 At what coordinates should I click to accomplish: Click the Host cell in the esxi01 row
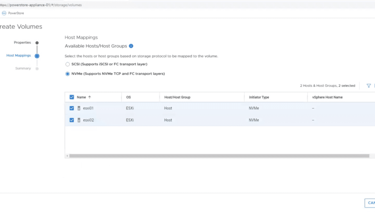(168, 108)
